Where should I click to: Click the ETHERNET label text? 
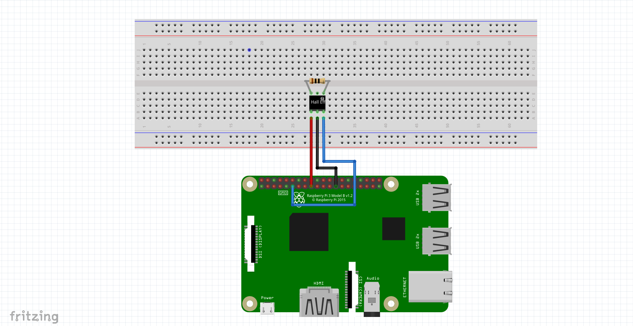[405, 287]
